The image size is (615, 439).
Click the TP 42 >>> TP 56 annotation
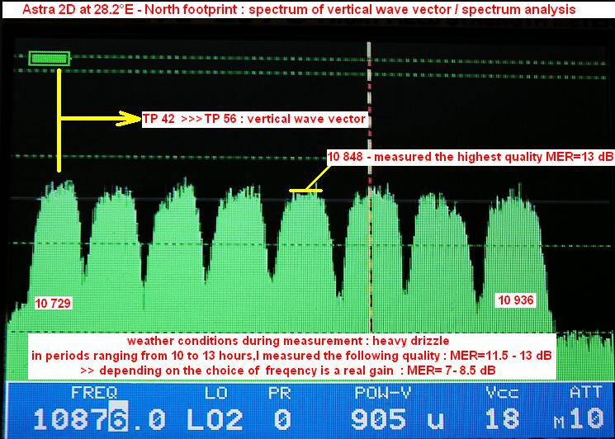[x=253, y=119]
